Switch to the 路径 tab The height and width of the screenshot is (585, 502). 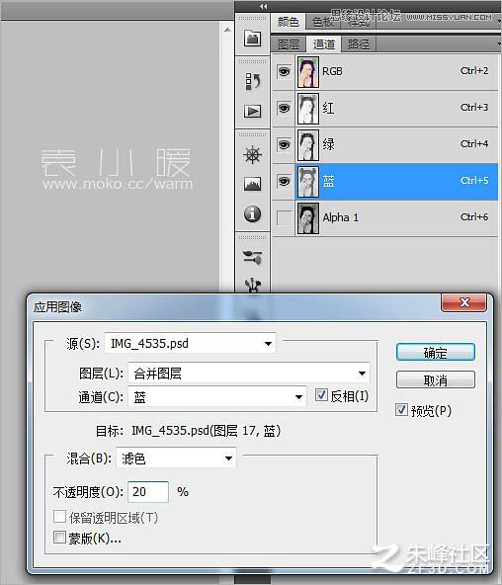(359, 44)
